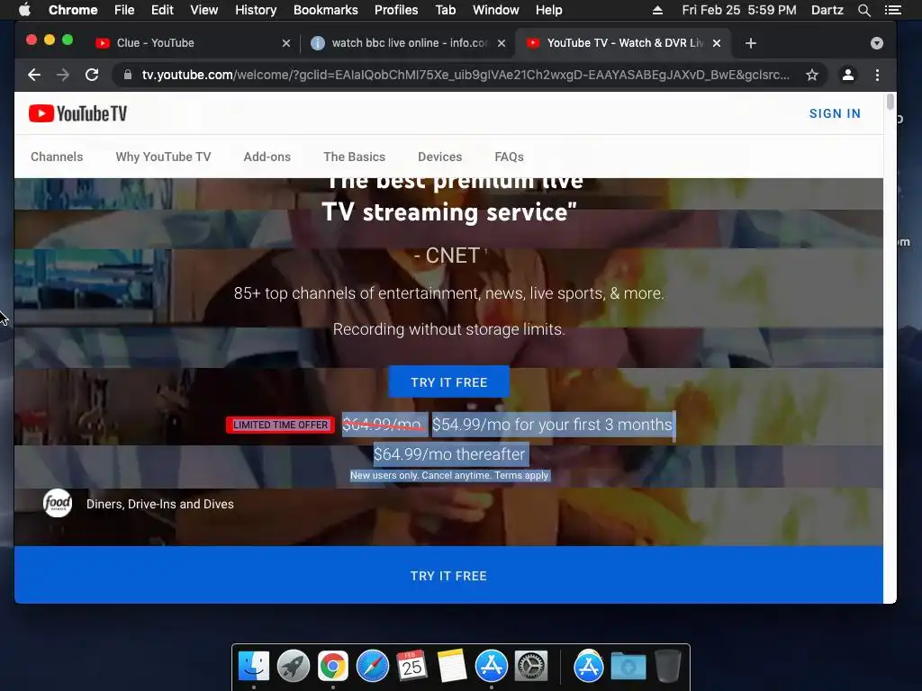Open Chrome menu in menu bar
Screen dimensions: 922x691
(x=73, y=10)
